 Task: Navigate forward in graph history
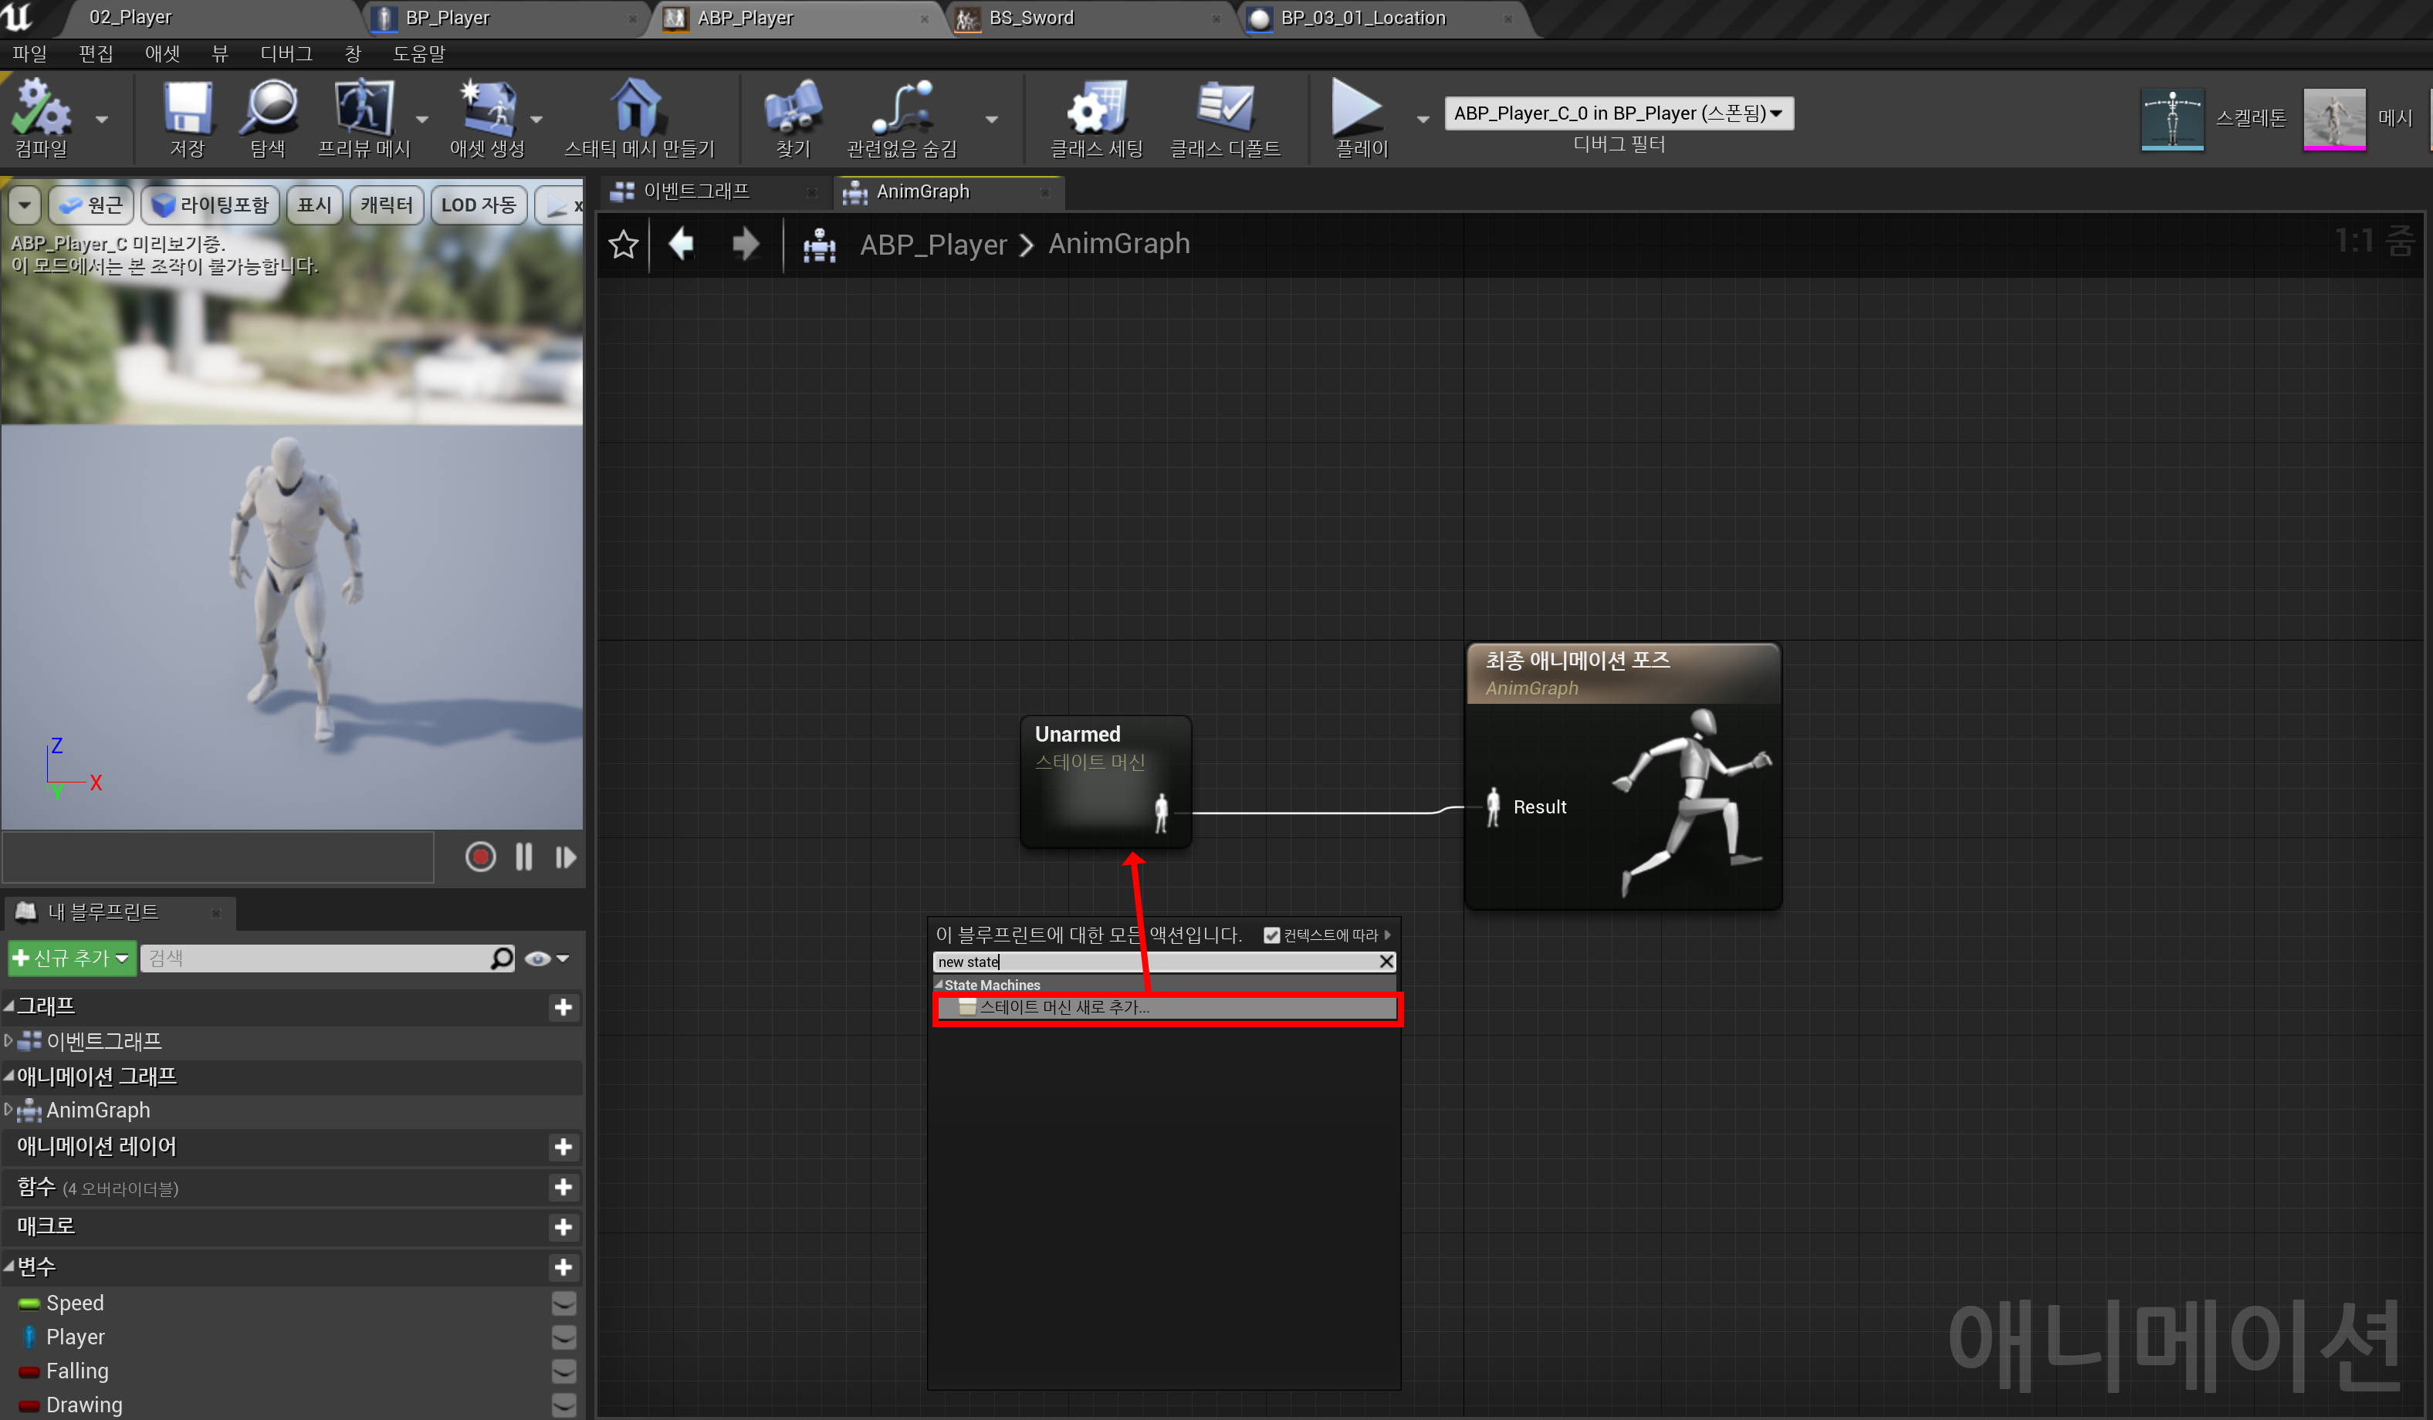746,243
